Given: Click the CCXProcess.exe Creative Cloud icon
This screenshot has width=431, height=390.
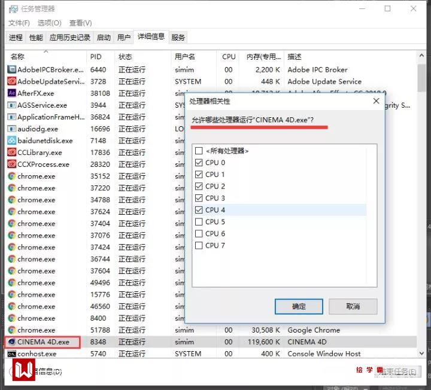Looking at the screenshot, I should click(x=11, y=164).
